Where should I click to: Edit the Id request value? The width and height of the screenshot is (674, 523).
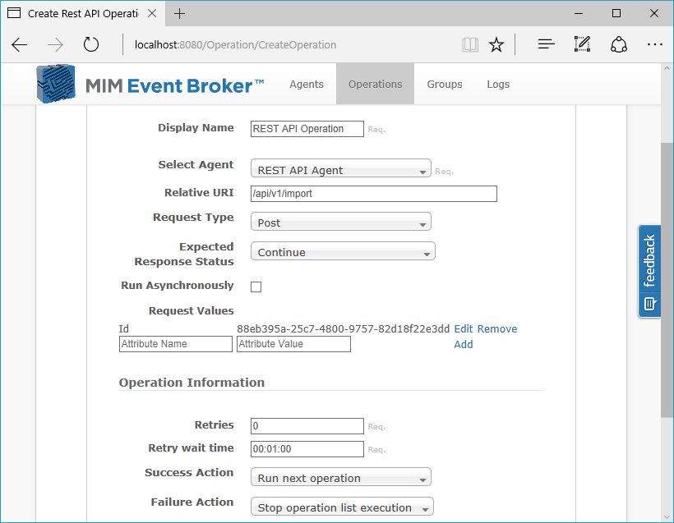coord(464,329)
